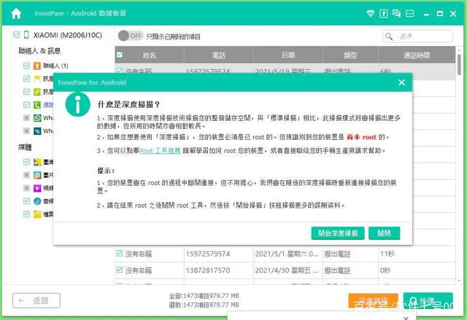
Task: Select the call log phone icon
Action: point(37,105)
